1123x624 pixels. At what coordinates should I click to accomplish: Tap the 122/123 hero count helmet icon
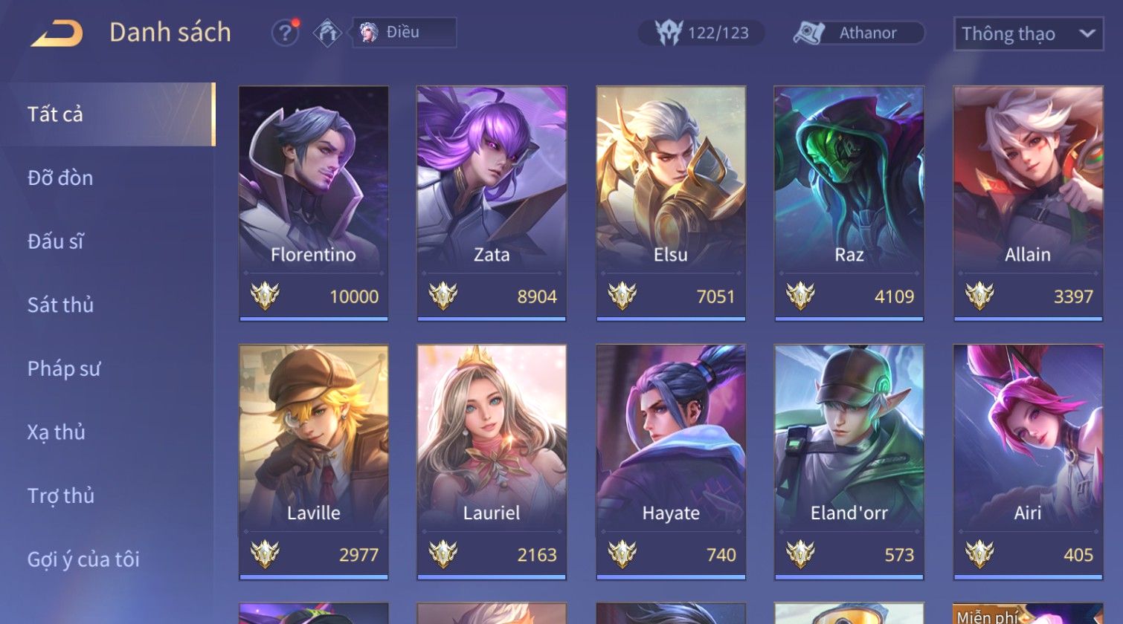pos(668,33)
